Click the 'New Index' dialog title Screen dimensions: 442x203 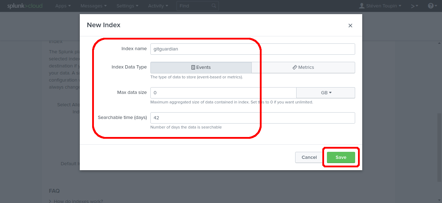(x=103, y=25)
